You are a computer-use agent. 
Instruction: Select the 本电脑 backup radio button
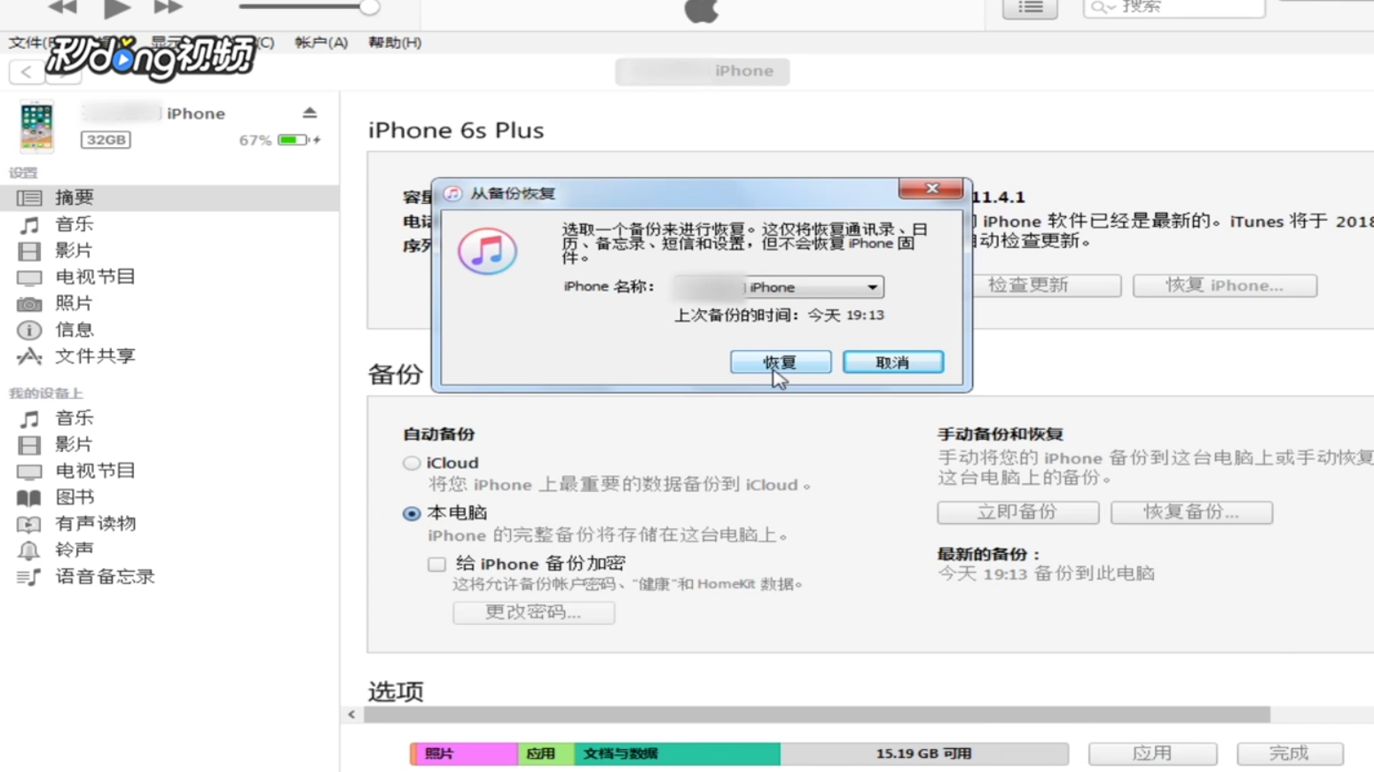point(412,513)
